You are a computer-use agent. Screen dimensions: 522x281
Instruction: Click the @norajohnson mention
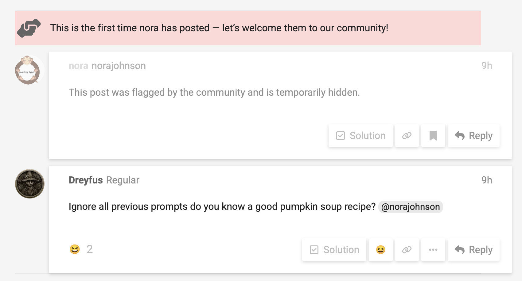pos(410,207)
